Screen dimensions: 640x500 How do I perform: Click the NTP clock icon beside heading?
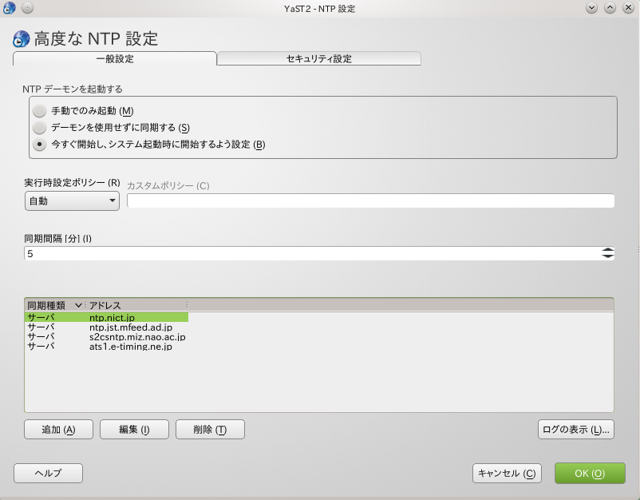click(x=22, y=39)
